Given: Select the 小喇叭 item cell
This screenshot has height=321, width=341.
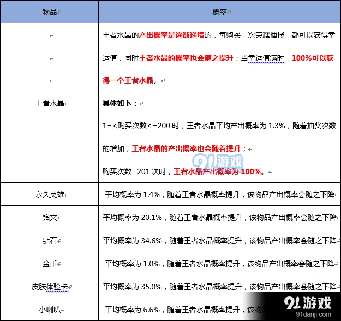Looking at the screenshot, I should point(49,309).
